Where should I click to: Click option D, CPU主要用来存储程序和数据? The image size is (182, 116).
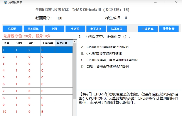tap(105, 67)
